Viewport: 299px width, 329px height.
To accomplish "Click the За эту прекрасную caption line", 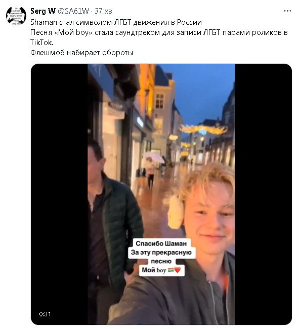I will [x=161, y=252].
